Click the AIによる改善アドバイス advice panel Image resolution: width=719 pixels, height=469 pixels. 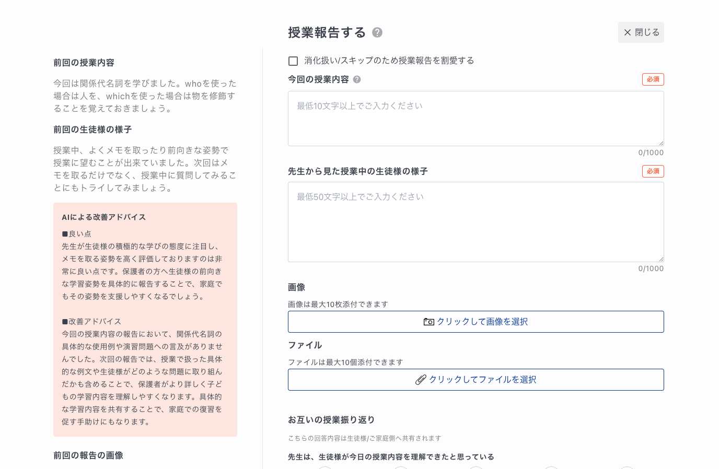click(x=145, y=320)
